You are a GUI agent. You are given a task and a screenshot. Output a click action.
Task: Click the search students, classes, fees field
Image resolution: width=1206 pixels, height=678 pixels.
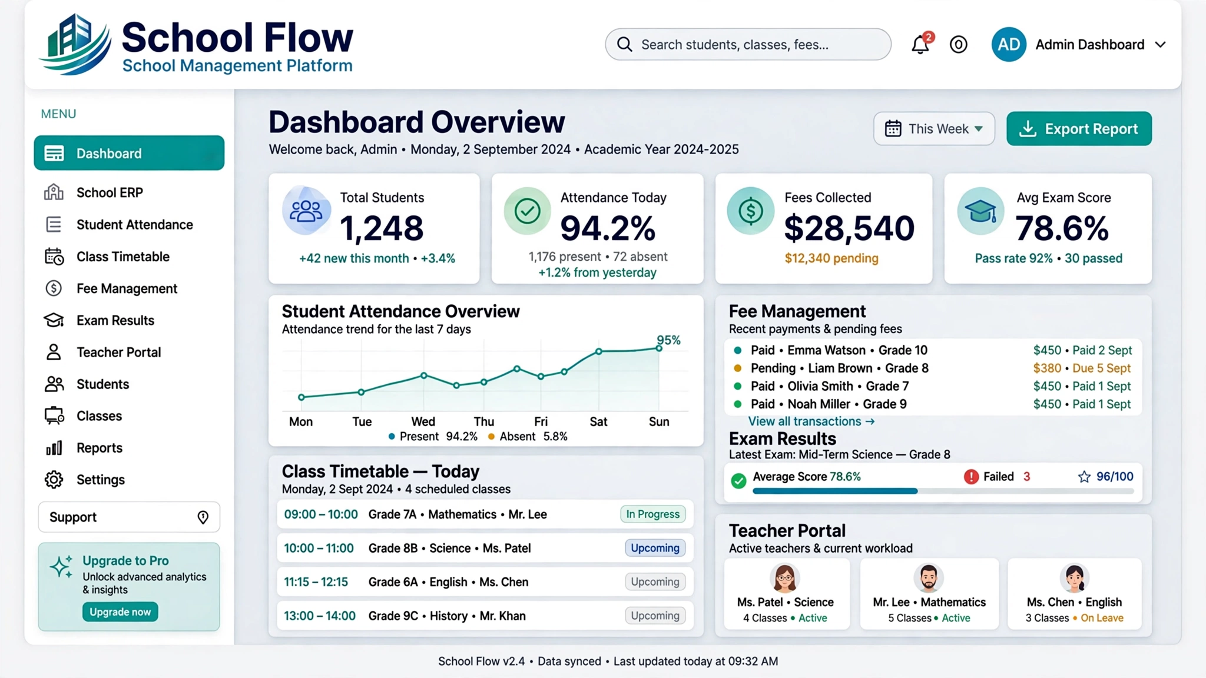coord(748,45)
